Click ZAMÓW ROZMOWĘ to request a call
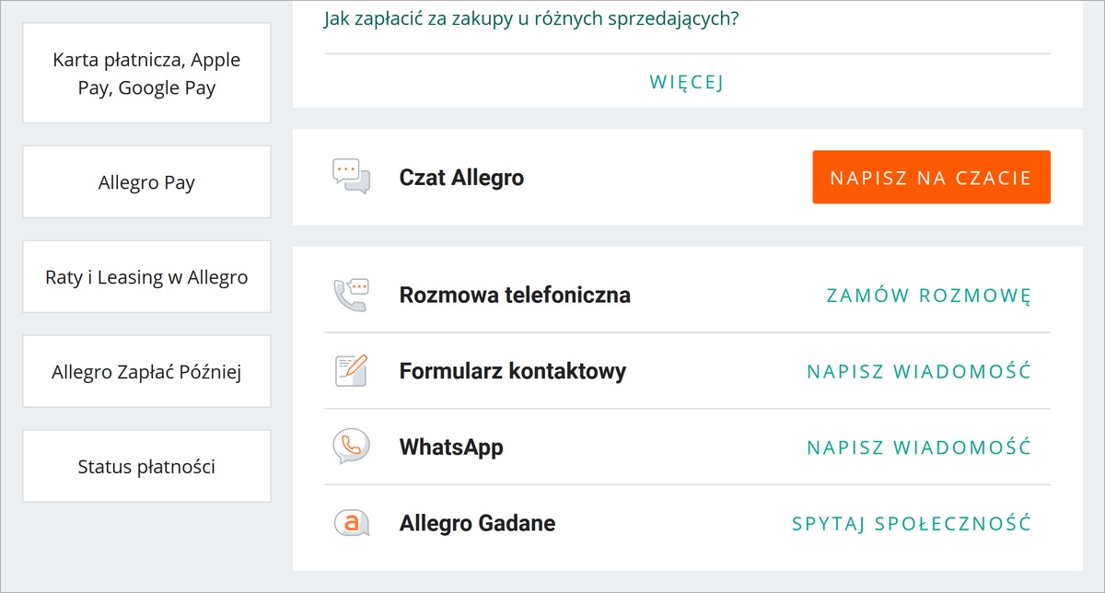 (x=928, y=296)
